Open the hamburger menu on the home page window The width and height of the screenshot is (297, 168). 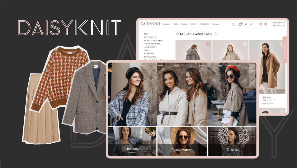[x=111, y=65]
